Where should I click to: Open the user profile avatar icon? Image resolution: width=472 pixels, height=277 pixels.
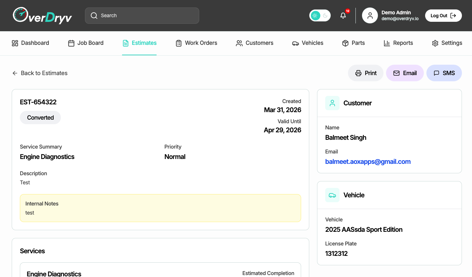pyautogui.click(x=370, y=16)
